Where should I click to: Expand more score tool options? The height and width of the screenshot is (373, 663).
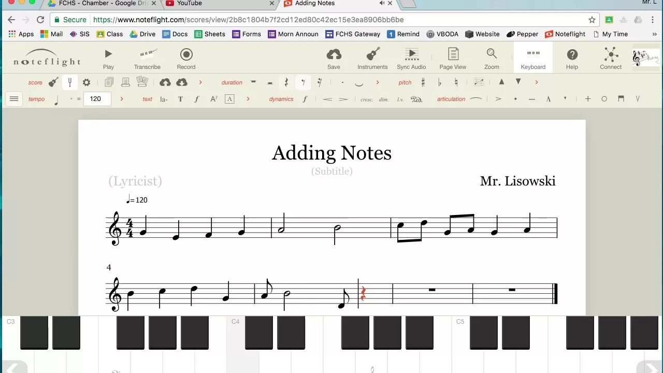click(x=200, y=82)
